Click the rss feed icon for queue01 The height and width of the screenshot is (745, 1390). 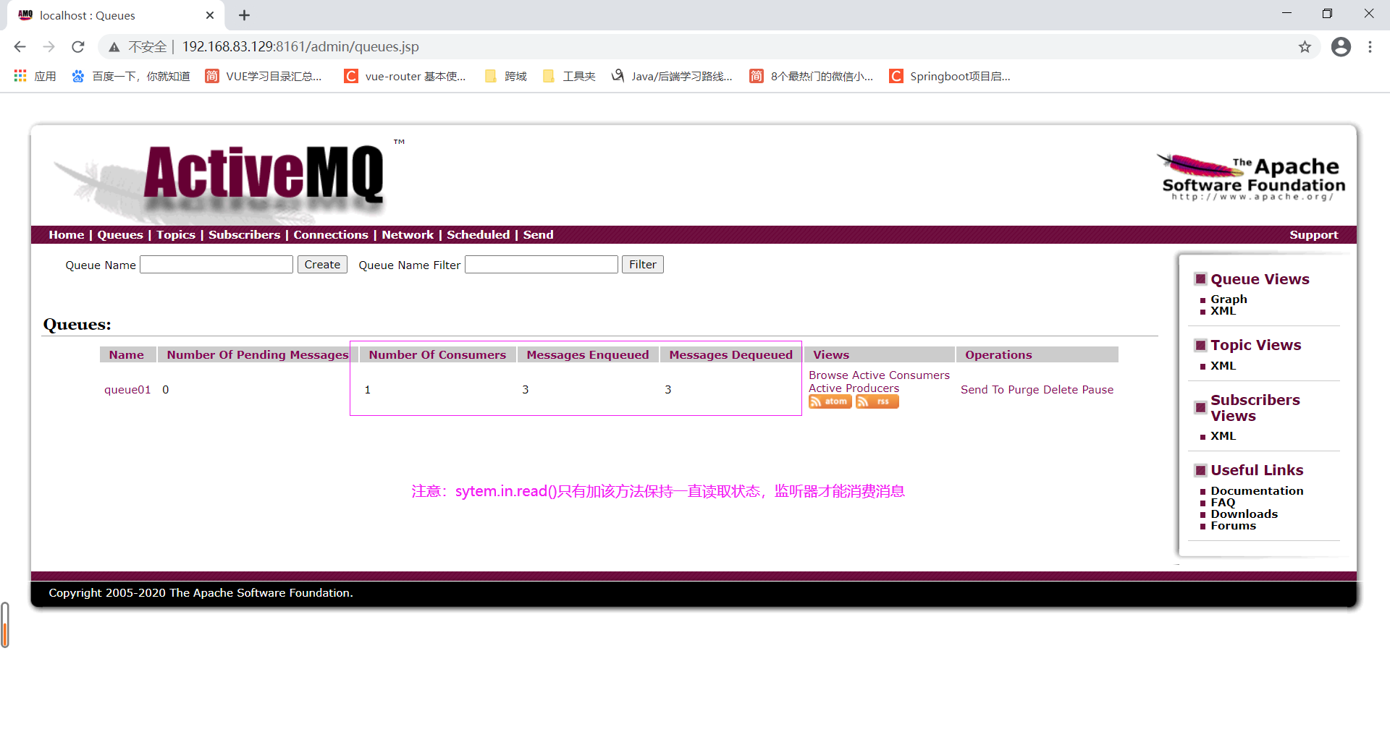point(877,401)
